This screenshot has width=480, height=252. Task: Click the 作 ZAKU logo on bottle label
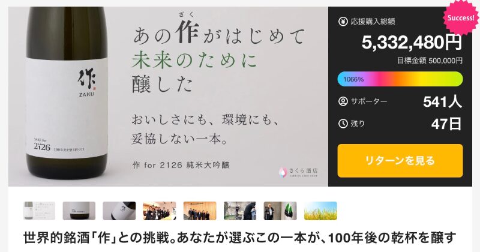pyautogui.click(x=86, y=83)
